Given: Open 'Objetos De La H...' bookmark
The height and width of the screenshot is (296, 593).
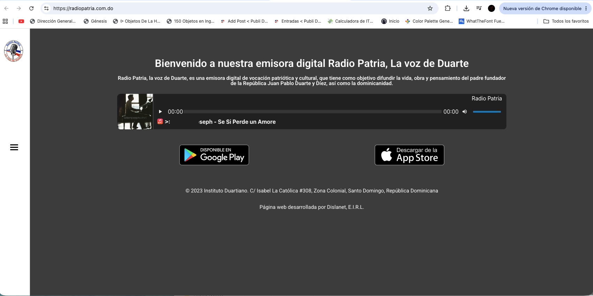Looking at the screenshot, I should click(137, 21).
